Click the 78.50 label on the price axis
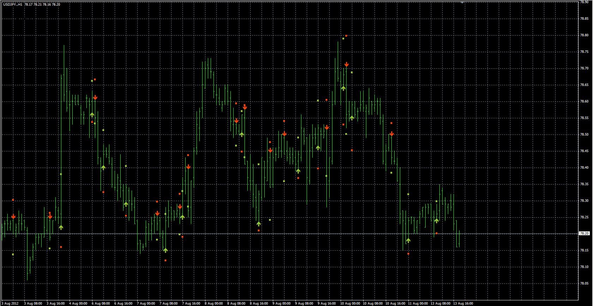 coord(584,135)
